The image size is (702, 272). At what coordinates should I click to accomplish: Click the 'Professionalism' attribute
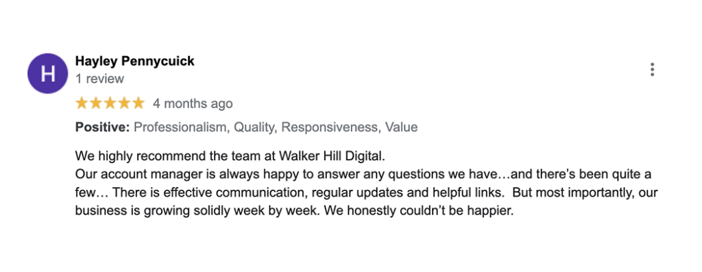coord(182,127)
